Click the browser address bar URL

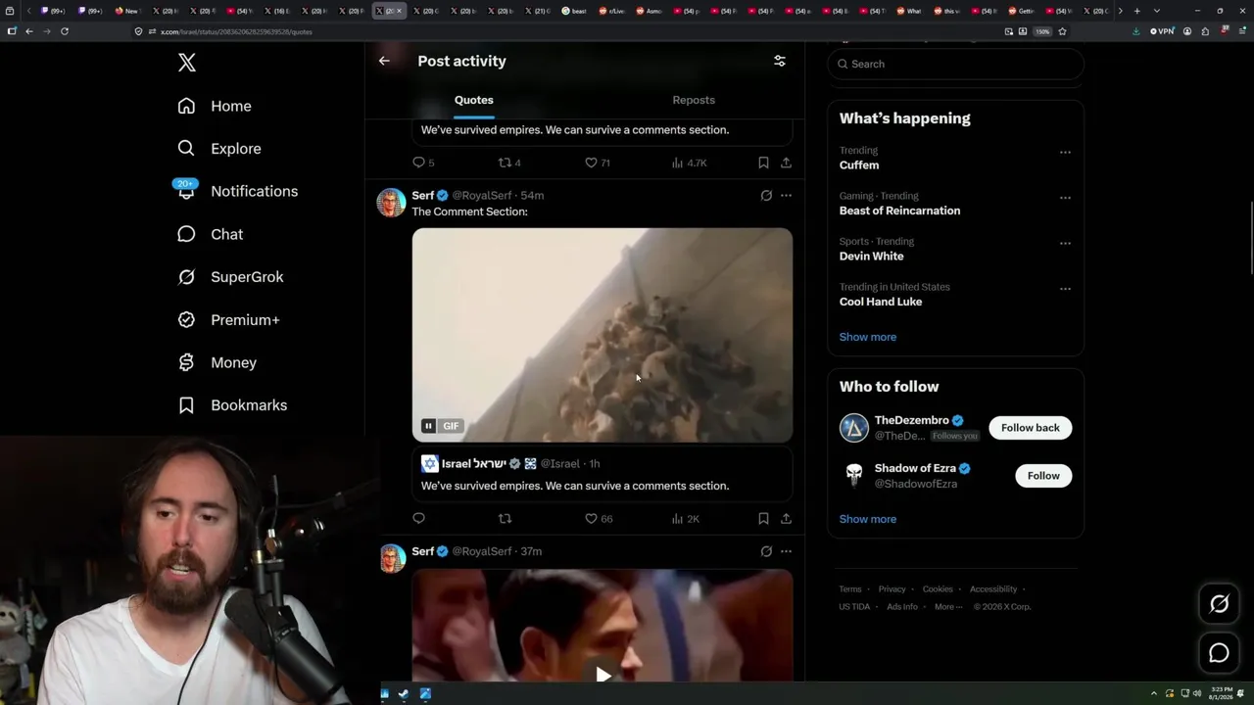pos(236,31)
